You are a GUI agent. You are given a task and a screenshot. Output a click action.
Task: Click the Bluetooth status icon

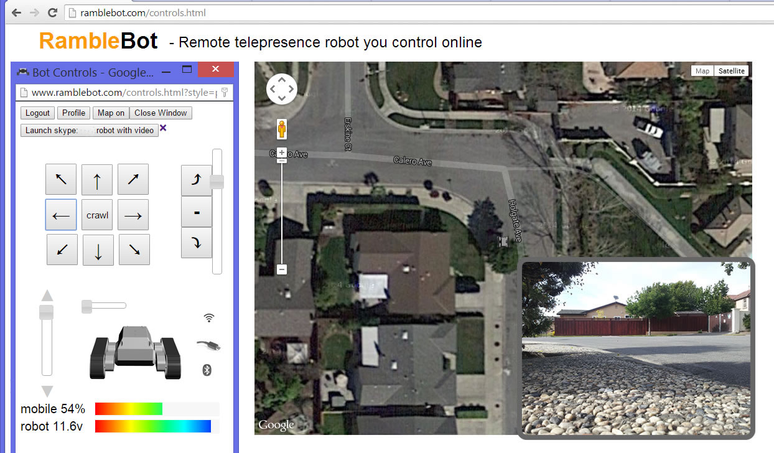[x=208, y=370]
